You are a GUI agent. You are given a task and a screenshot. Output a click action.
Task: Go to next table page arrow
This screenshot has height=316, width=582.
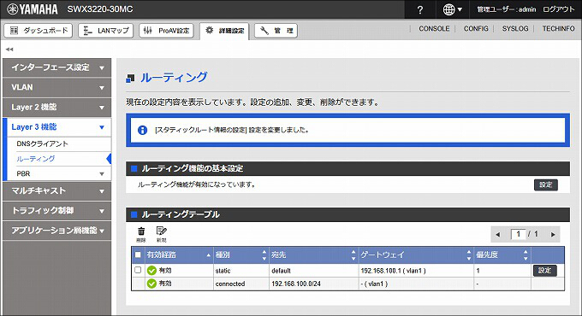coord(553,235)
